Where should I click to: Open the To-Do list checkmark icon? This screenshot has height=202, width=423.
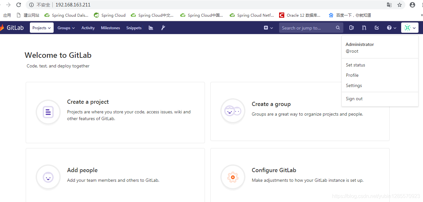point(377,28)
